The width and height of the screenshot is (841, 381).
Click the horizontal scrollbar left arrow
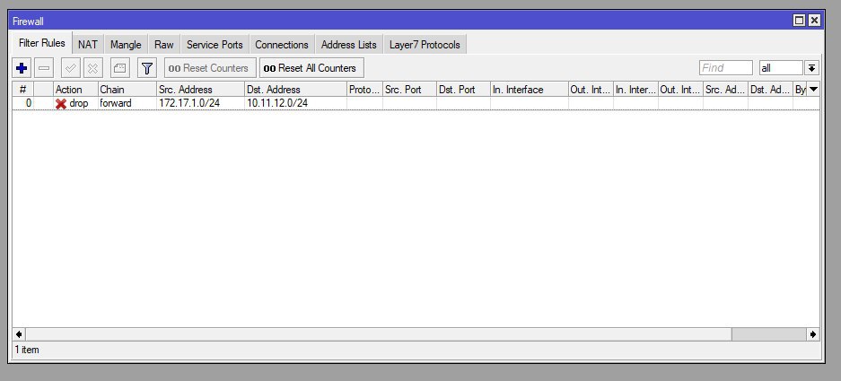[x=19, y=334]
